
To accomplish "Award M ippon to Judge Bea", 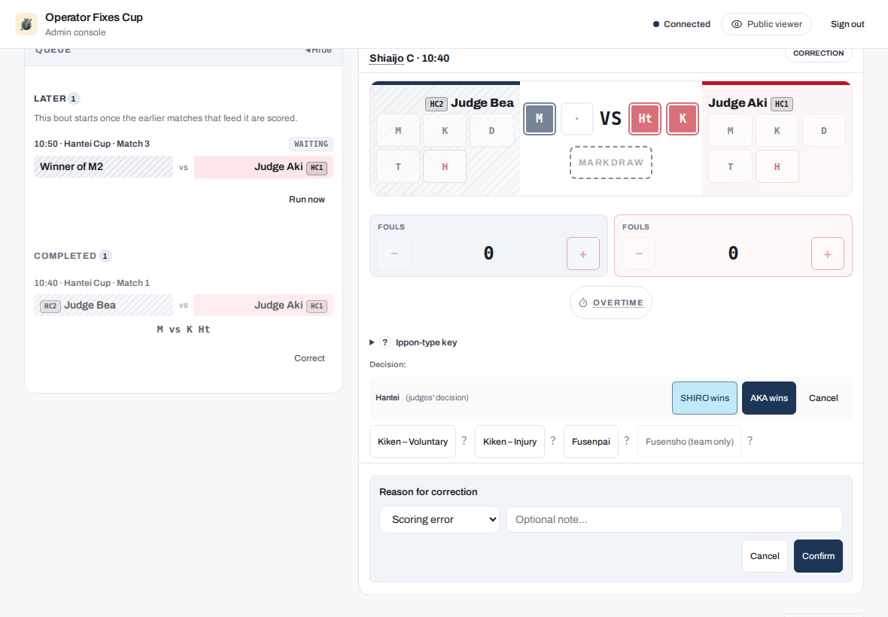I will click(x=398, y=131).
